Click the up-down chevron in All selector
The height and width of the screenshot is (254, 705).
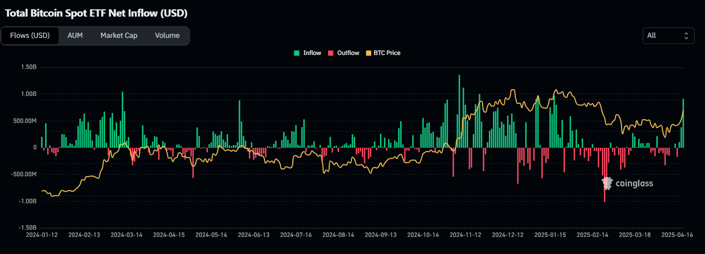click(686, 36)
